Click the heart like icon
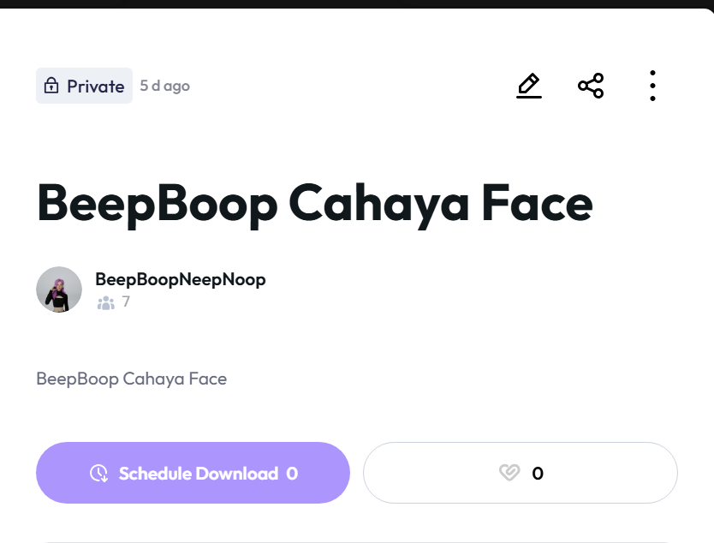Viewport: 714px width, 543px height. (x=509, y=473)
